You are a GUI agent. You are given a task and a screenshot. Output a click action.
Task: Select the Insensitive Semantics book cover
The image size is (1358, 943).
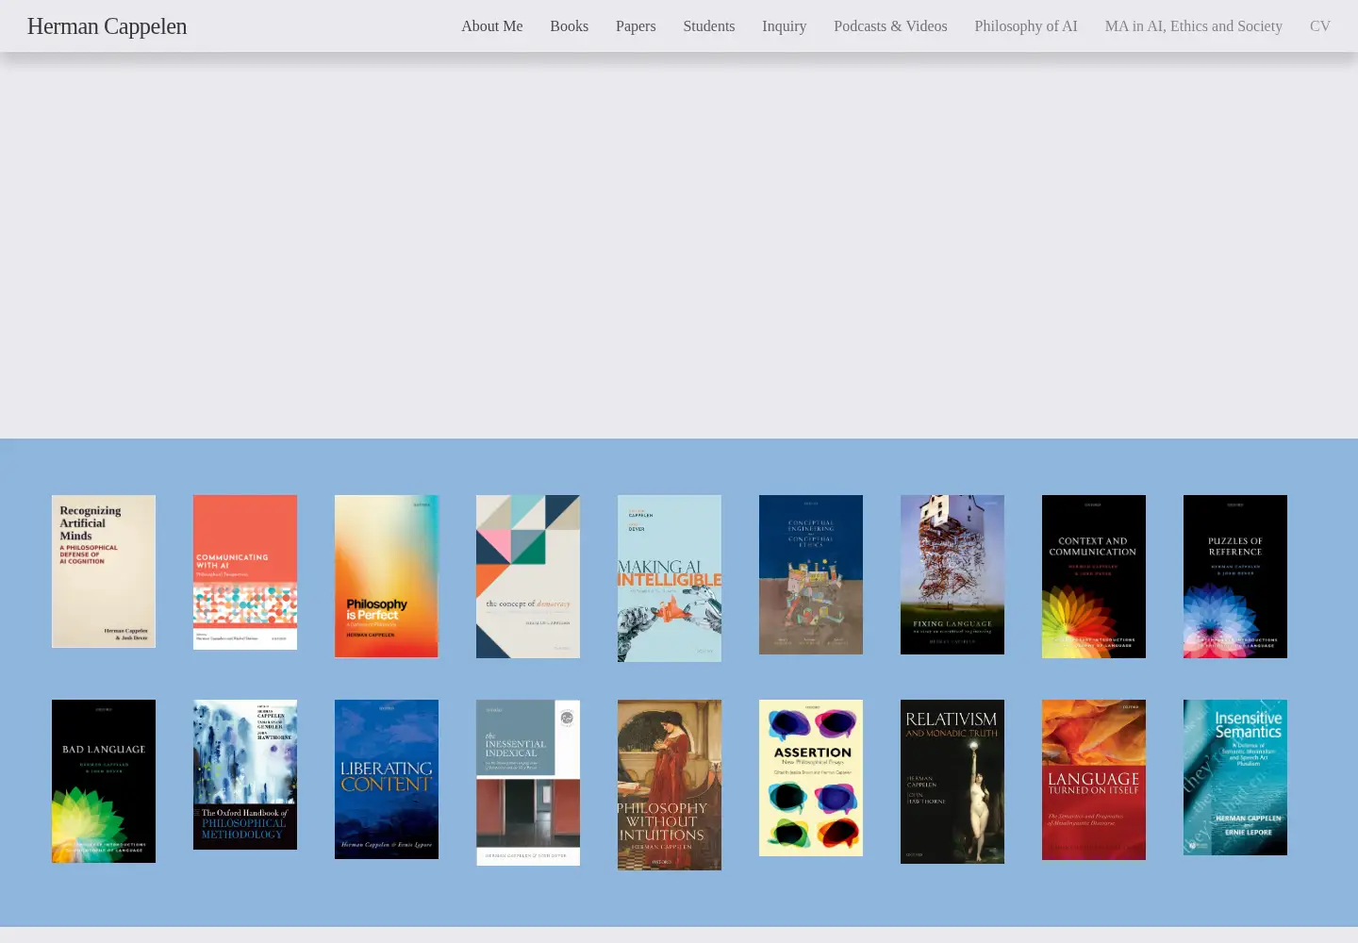tap(1235, 777)
